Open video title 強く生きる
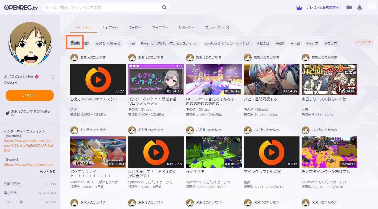378x209 pixels. [x=195, y=172]
